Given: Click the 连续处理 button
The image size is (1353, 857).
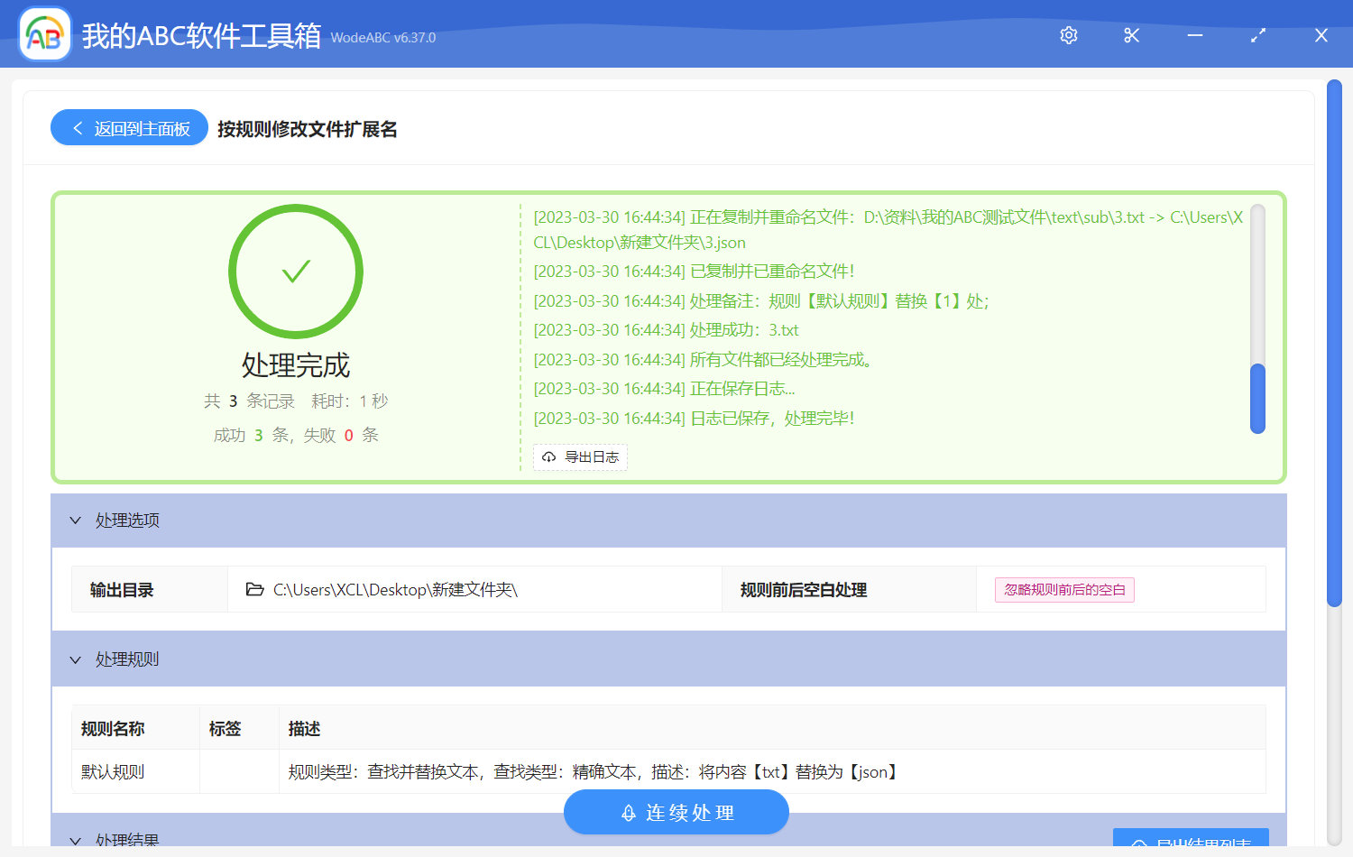Looking at the screenshot, I should tap(676, 812).
